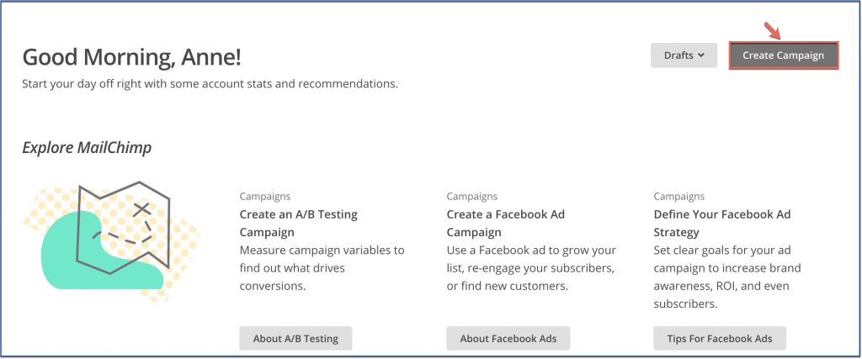The width and height of the screenshot is (862, 359).
Task: Open the Drafts dropdown
Action: point(684,55)
